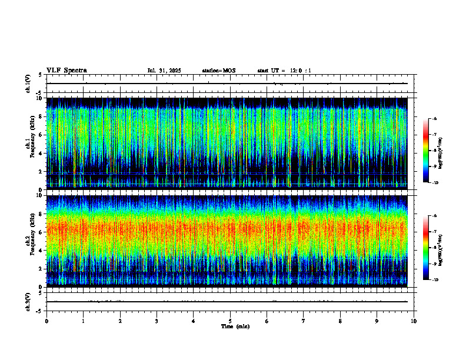The width and height of the screenshot is (466, 360).
Task: Click the "VLF Spectra" plot title
Action: click(66, 71)
